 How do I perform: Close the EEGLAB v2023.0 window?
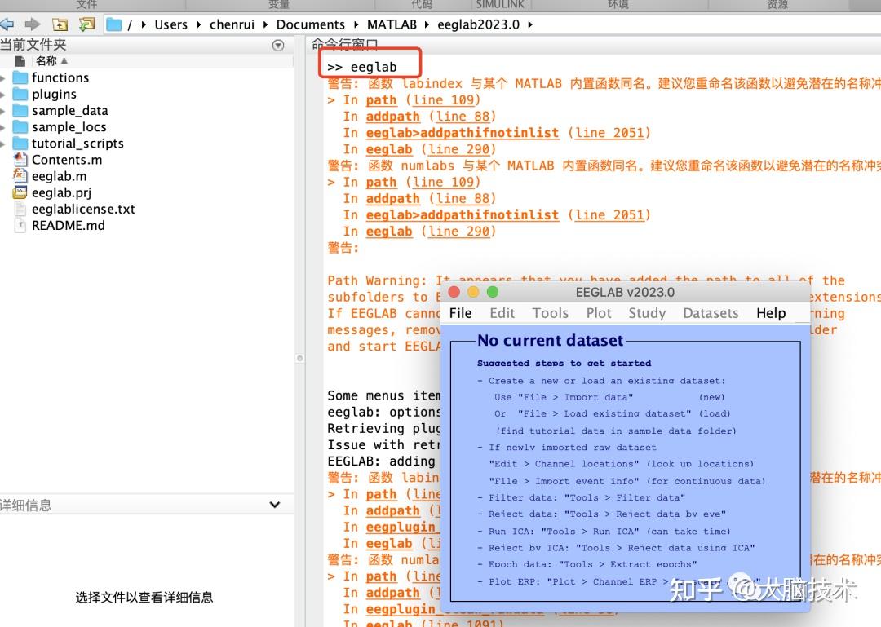point(454,292)
